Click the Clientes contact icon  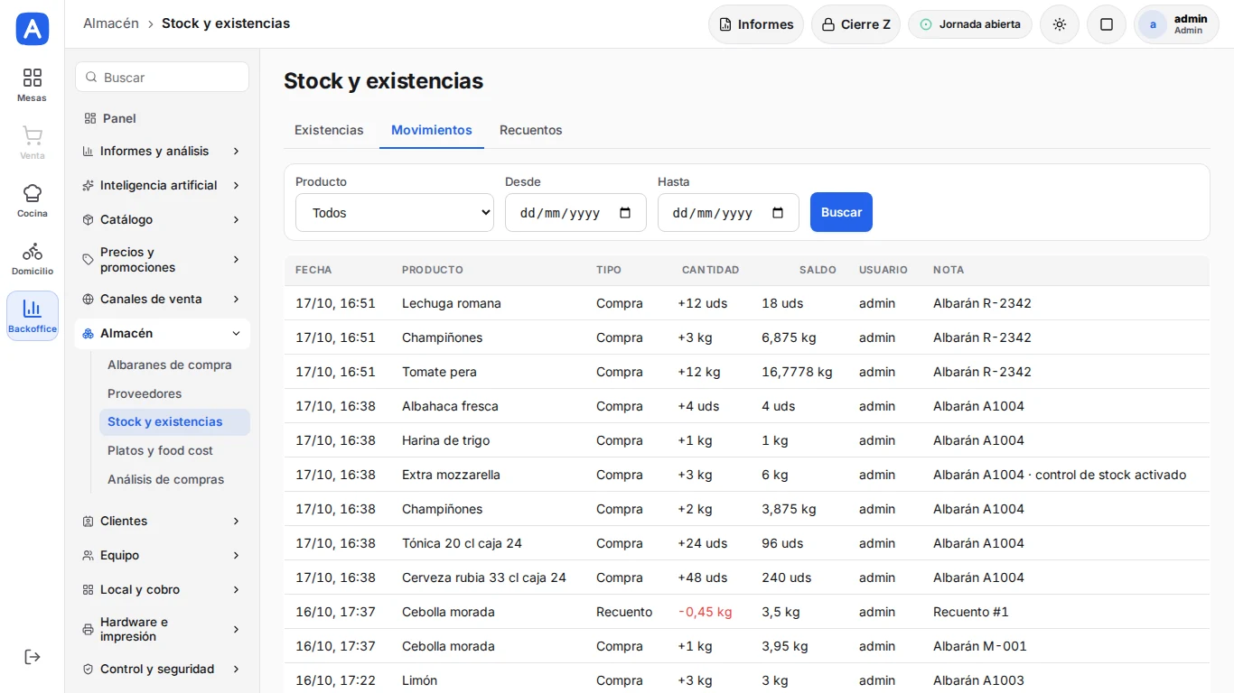[x=88, y=521]
